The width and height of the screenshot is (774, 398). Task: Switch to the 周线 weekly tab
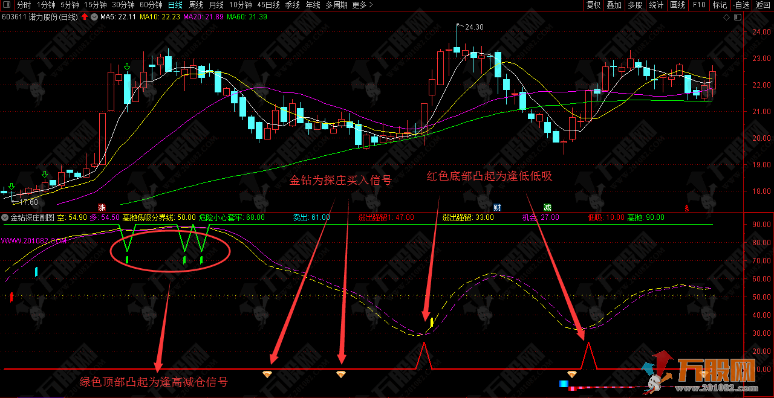coord(195,5)
